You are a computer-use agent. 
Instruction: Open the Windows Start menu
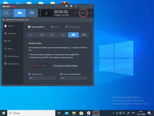[x=4, y=113]
